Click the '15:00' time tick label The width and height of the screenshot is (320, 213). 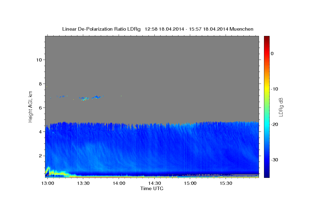[190, 183]
